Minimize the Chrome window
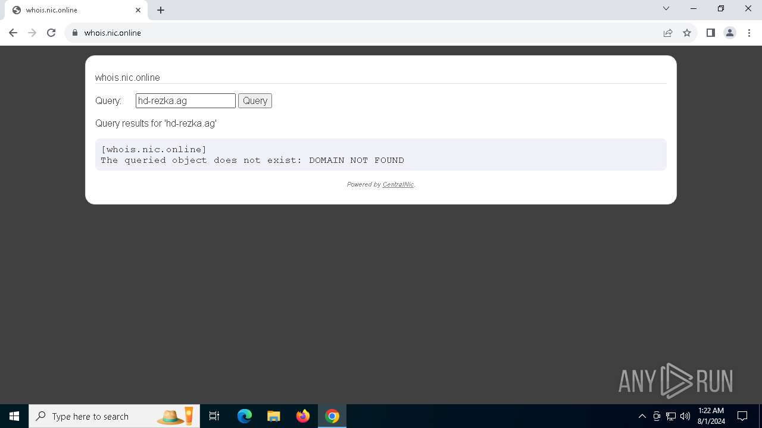The image size is (762, 428). coord(694,8)
